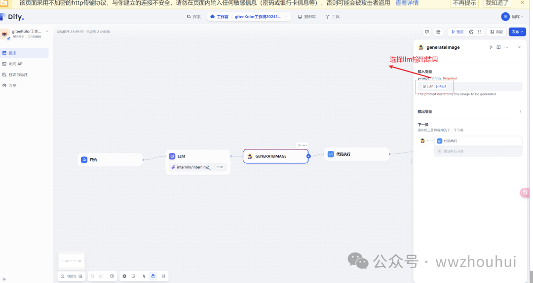Click the pink translate floating icon
The height and width of the screenshot is (283, 533).
click(x=525, y=193)
